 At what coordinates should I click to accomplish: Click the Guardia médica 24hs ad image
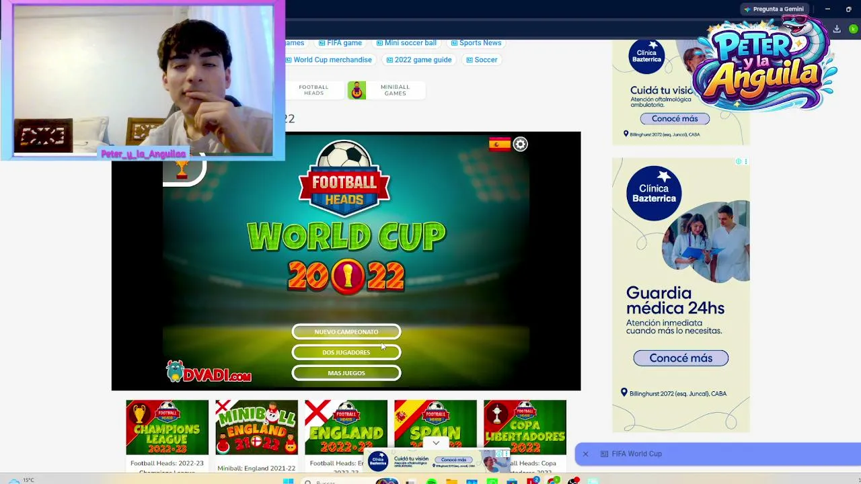click(x=704, y=241)
